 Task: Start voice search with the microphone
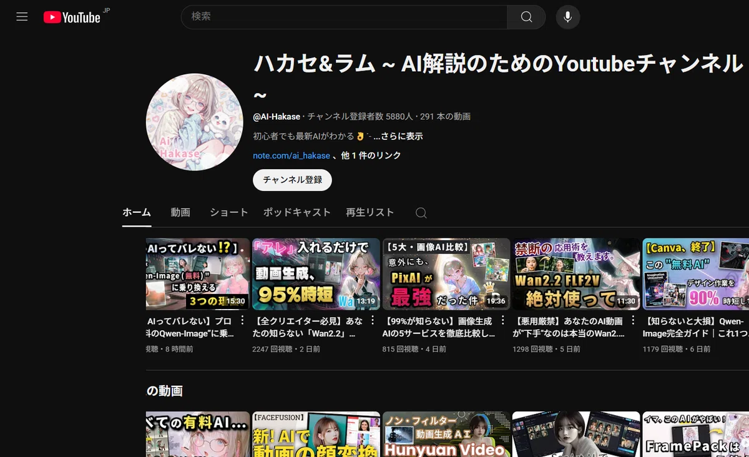[567, 17]
